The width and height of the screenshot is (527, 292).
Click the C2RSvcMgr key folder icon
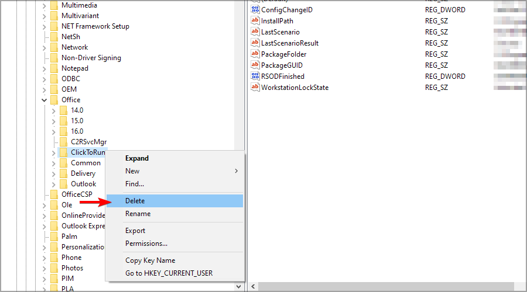coord(63,142)
